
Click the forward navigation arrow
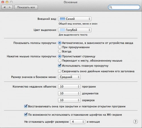pos(10,7)
